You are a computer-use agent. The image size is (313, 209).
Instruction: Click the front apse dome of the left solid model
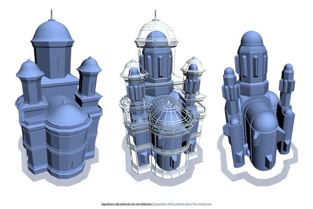tap(67, 115)
